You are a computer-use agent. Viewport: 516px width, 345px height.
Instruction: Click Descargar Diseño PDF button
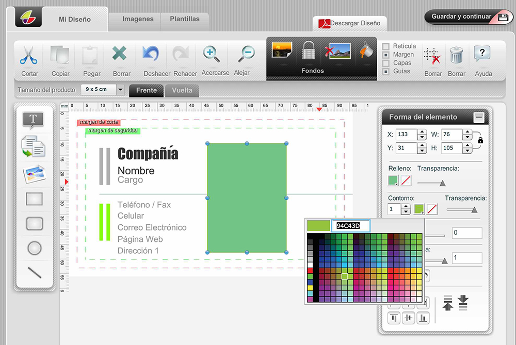[x=350, y=23]
